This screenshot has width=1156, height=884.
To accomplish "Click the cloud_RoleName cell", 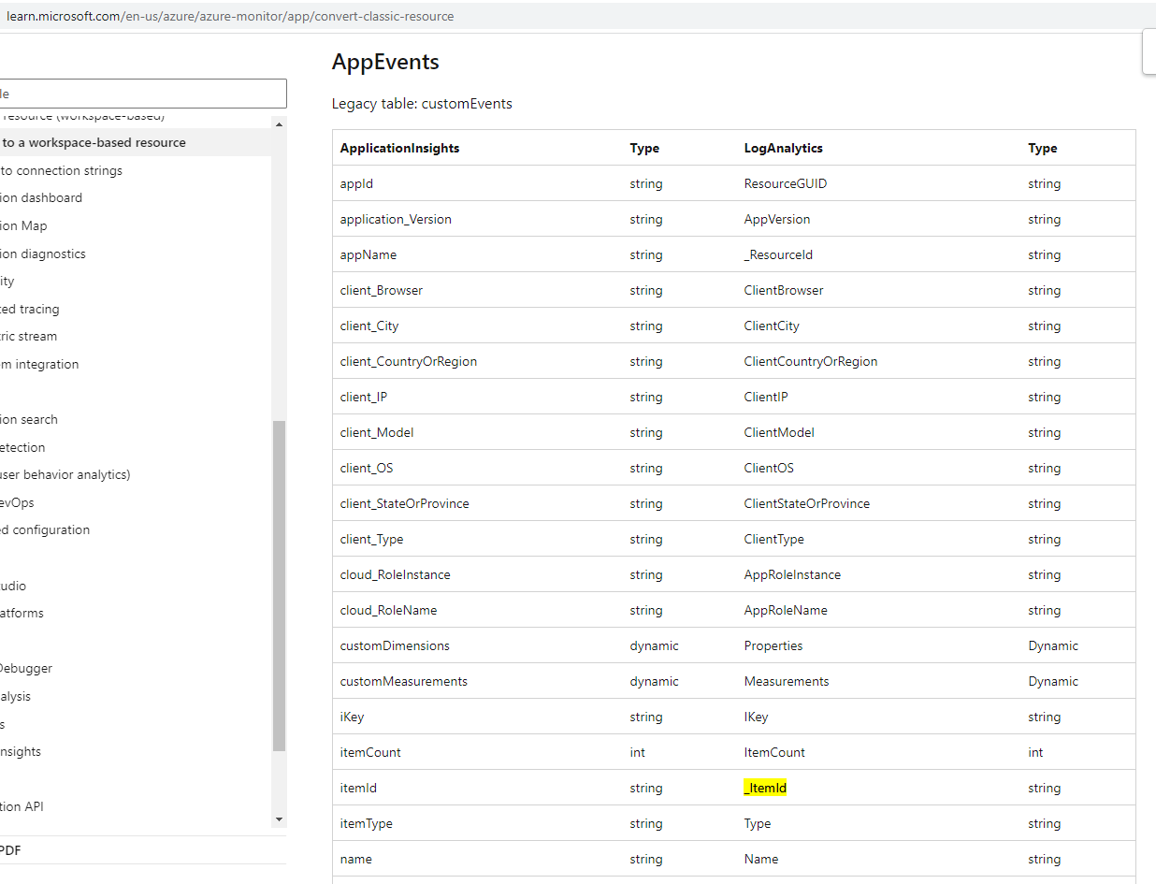I will coord(389,610).
